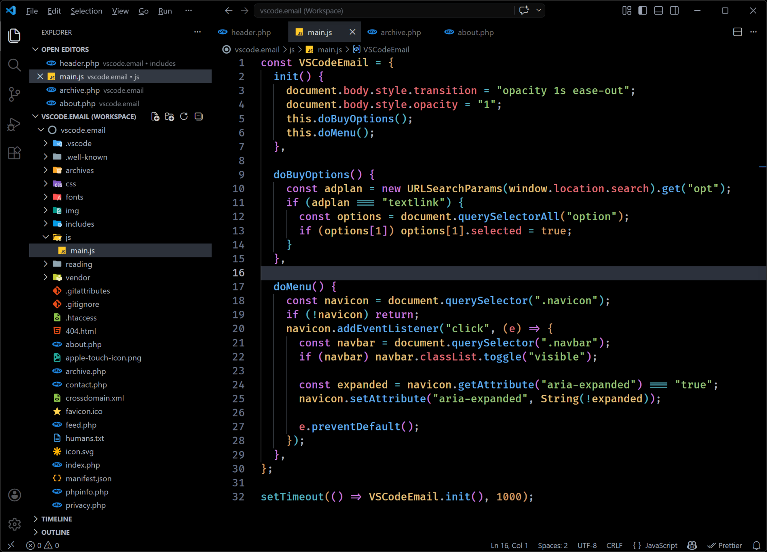The width and height of the screenshot is (767, 552).
Task: Click the Accounts icon
Action: pos(14,495)
